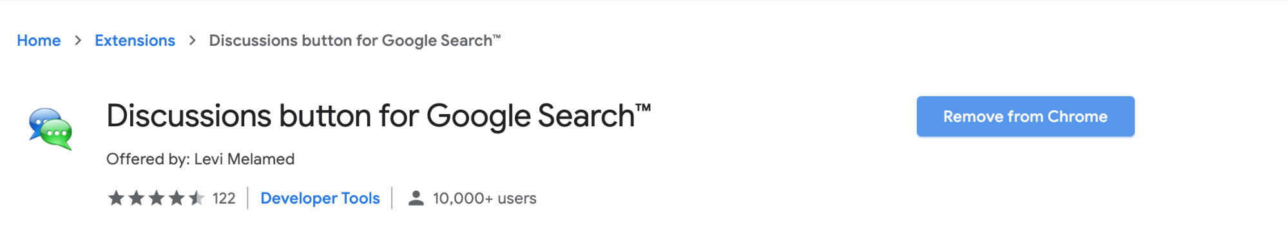This screenshot has height=252, width=1288.
Task: Click the third rating star
Action: (x=157, y=198)
